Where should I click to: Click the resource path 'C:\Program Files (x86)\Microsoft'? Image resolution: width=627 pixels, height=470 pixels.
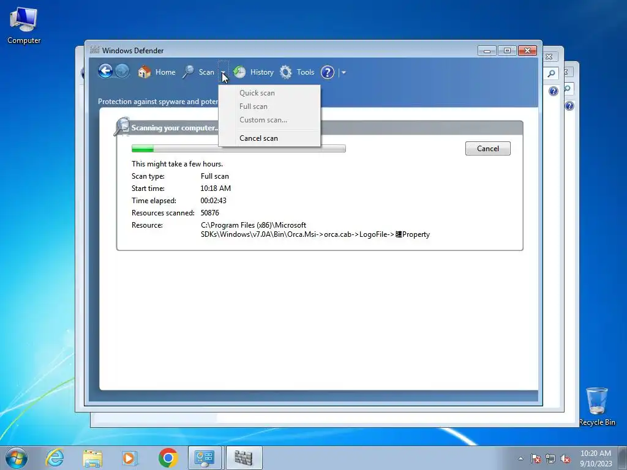pos(253,225)
